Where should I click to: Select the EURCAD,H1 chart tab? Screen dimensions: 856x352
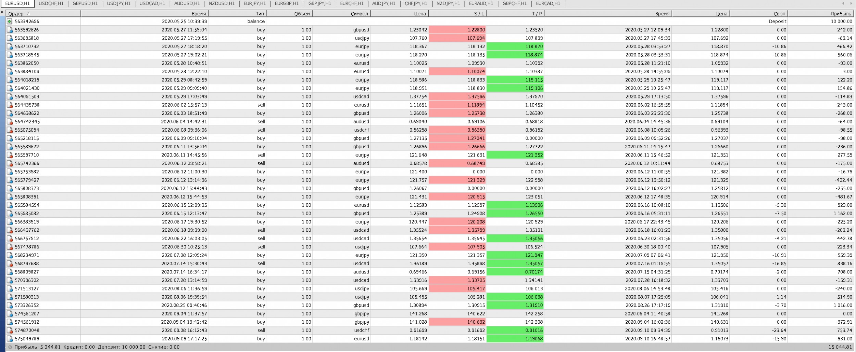[x=548, y=3]
